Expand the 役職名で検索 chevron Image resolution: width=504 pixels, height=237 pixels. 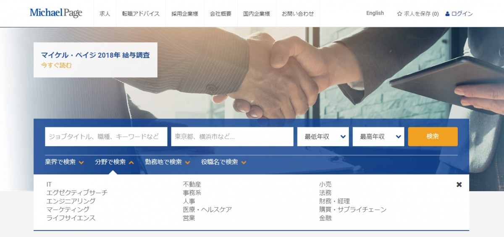(x=244, y=162)
